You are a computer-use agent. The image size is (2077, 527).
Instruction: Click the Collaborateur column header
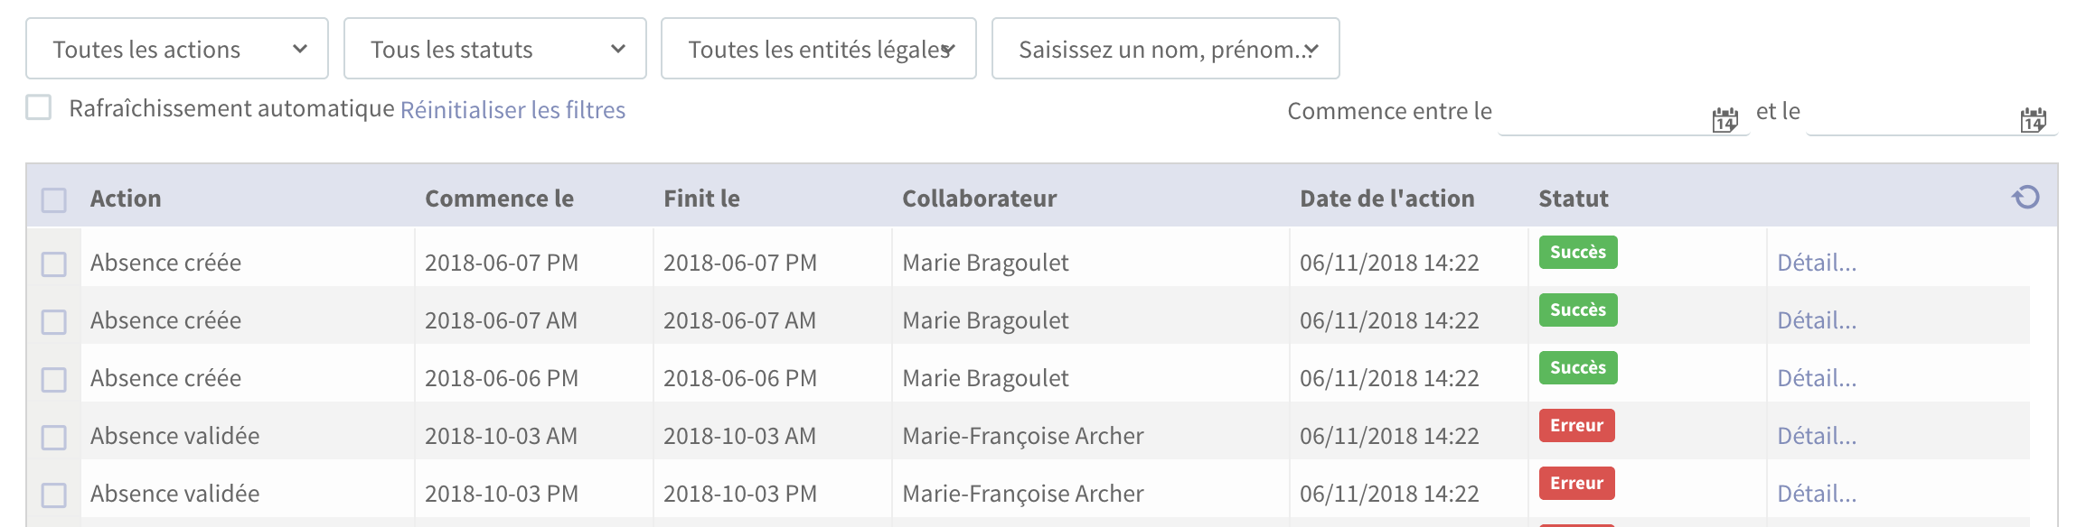979,199
